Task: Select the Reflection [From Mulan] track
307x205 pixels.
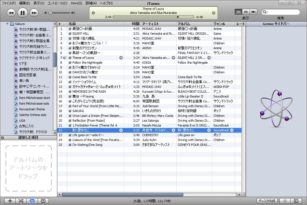Action: click(150, 121)
